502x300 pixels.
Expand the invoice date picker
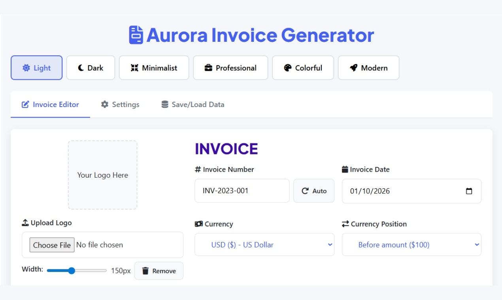coord(411,191)
